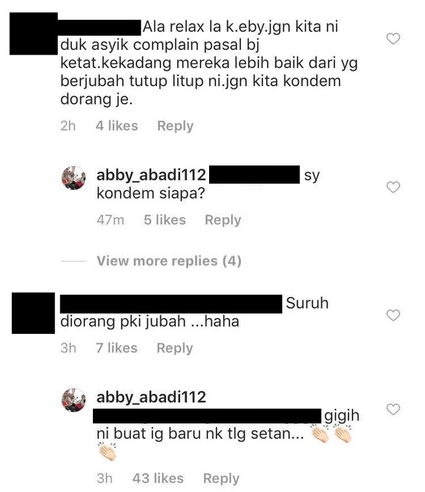Expand View more replies (4)
Screen dimensions: 425x492
coord(169,261)
